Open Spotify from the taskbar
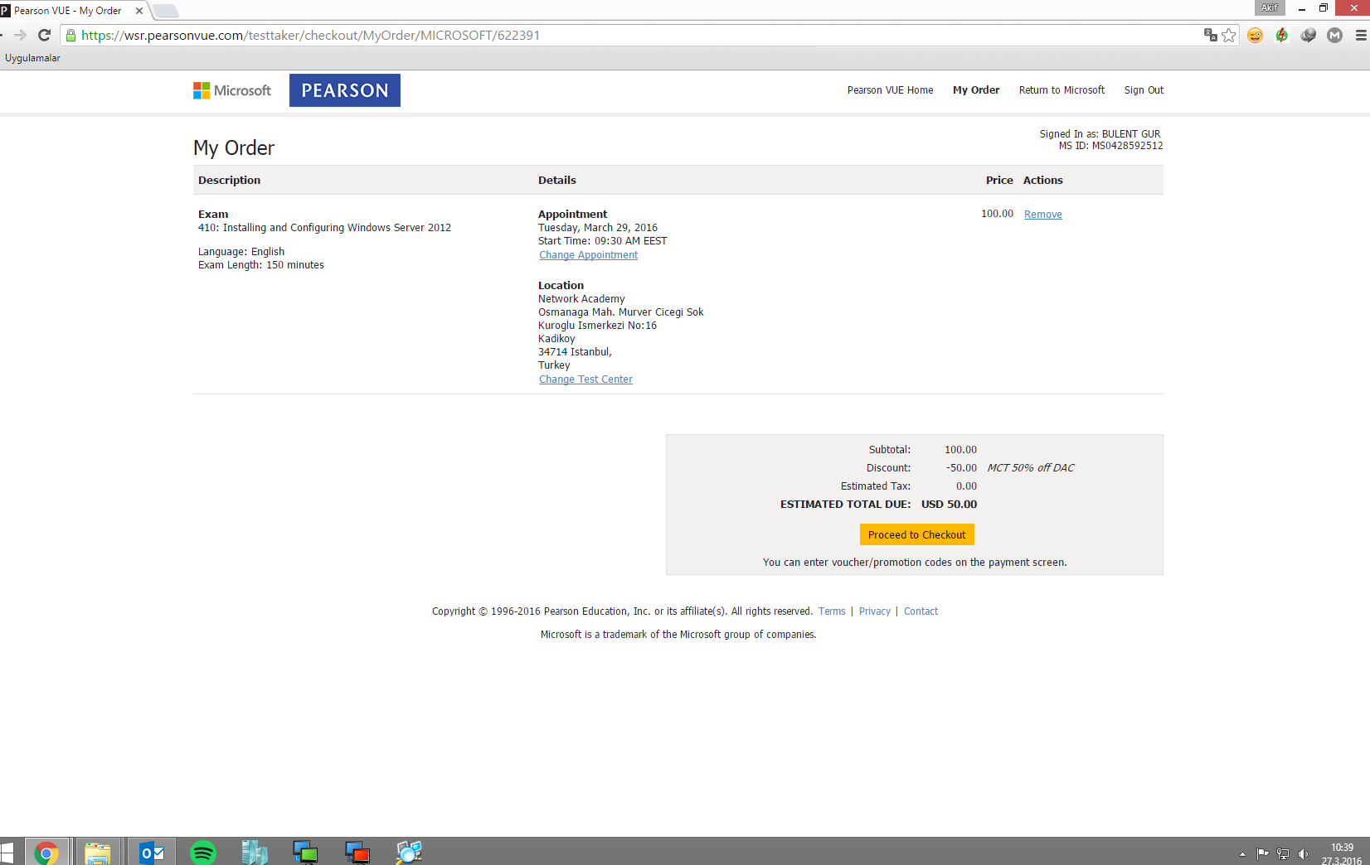Screen dimensions: 1370x865 click(x=203, y=853)
